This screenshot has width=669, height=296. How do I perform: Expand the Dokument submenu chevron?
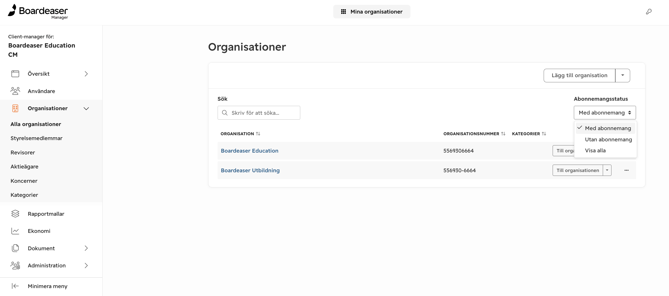point(86,248)
